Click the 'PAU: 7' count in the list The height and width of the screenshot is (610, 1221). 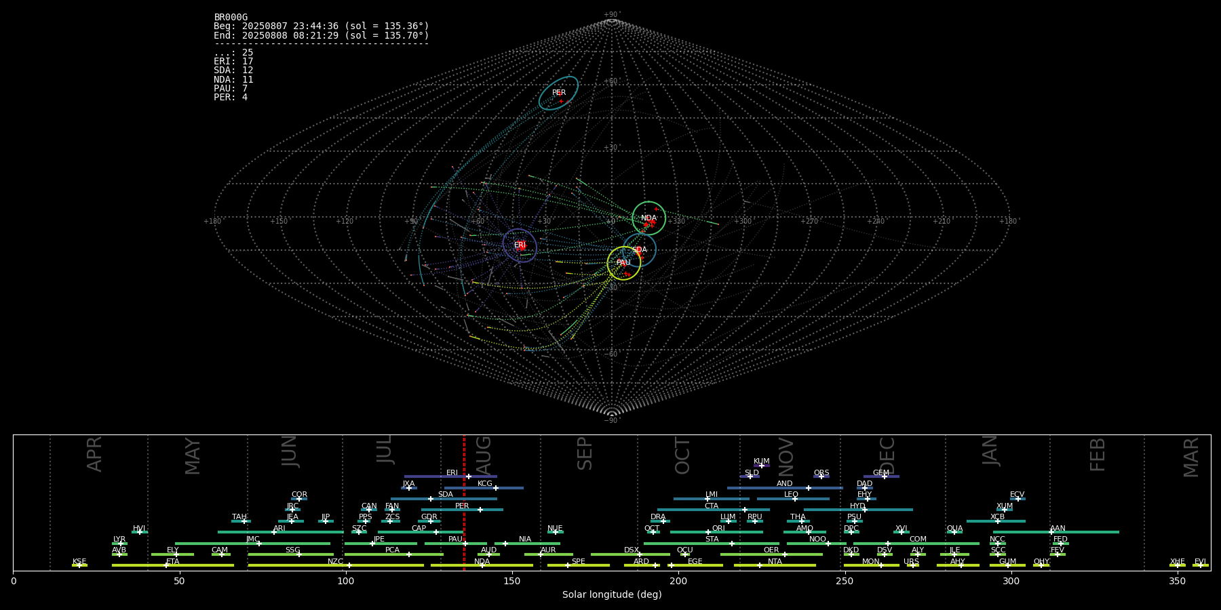click(x=231, y=88)
